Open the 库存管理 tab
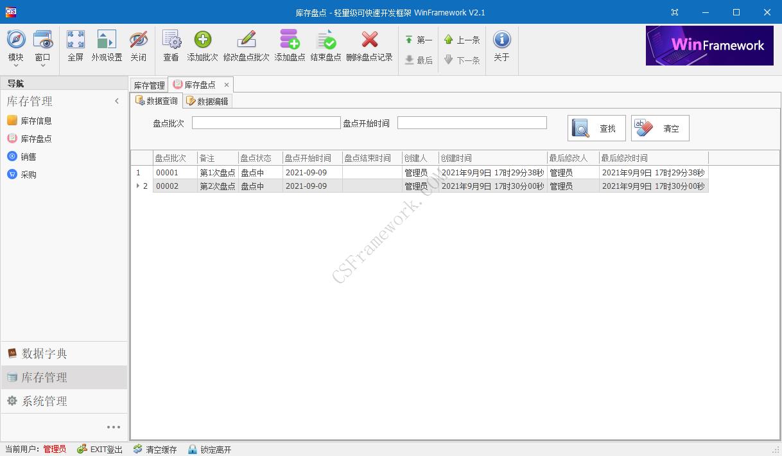The image size is (782, 456). 148,84
